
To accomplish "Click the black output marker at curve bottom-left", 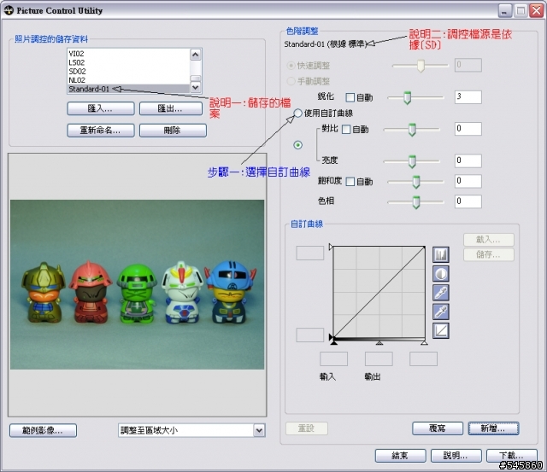I will [x=331, y=337].
